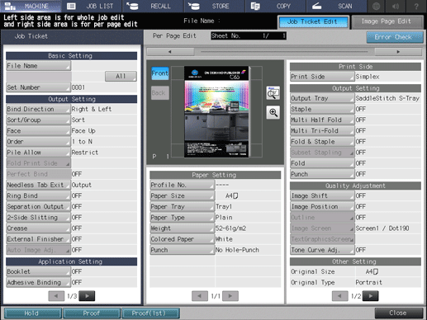
Task: Click the Proof(1st) button
Action: tap(150, 313)
